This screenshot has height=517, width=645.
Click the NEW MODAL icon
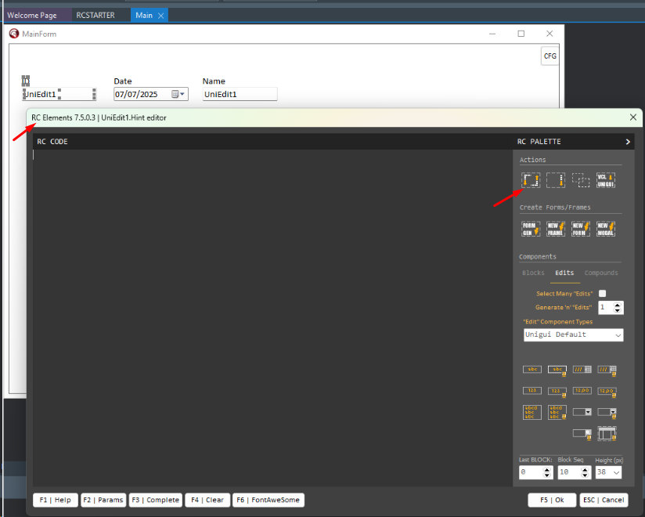[x=605, y=229]
